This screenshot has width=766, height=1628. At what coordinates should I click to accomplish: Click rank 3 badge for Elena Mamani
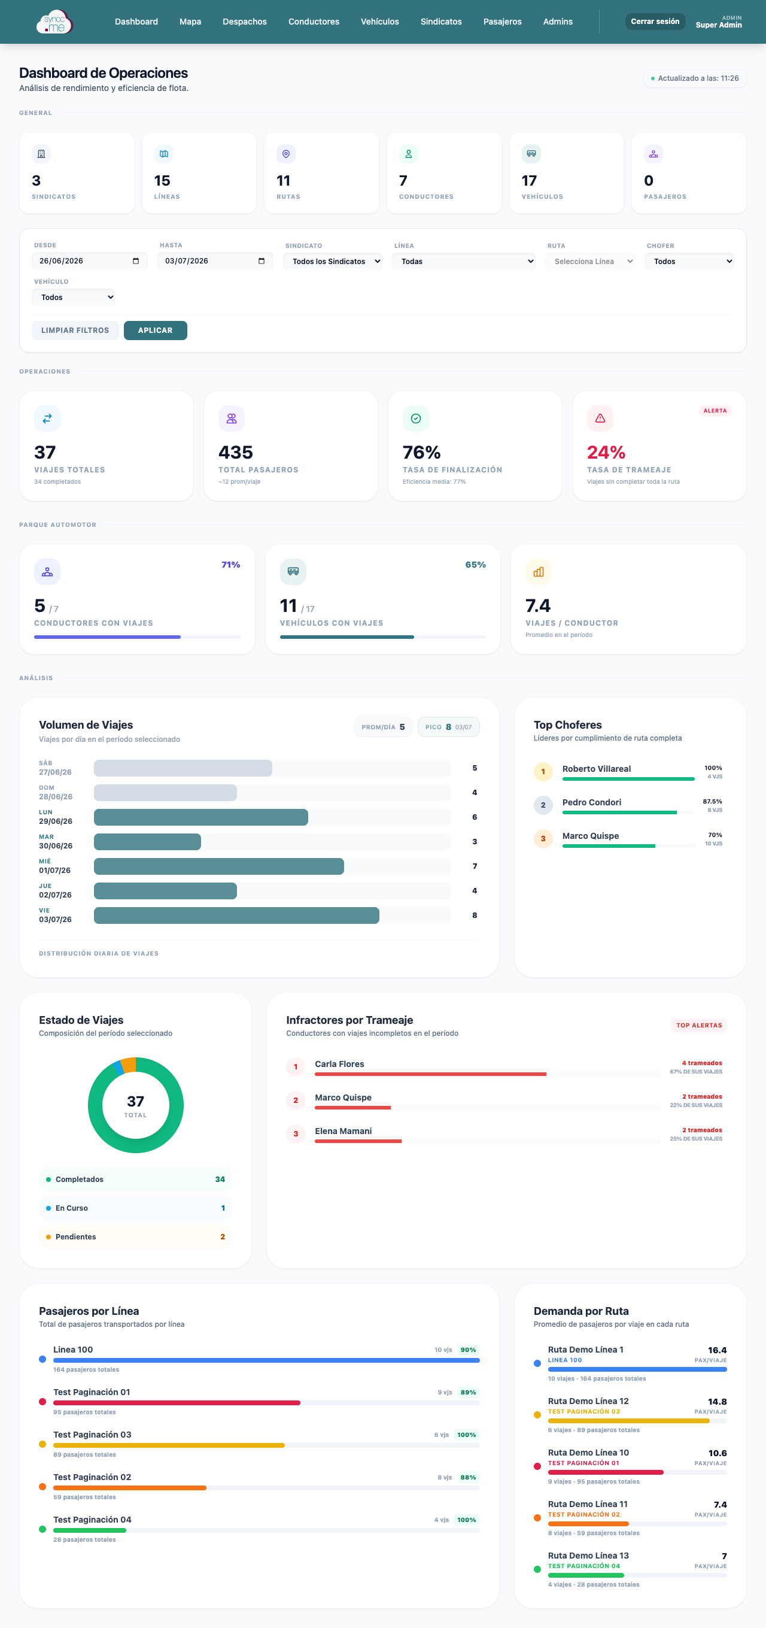(296, 1134)
